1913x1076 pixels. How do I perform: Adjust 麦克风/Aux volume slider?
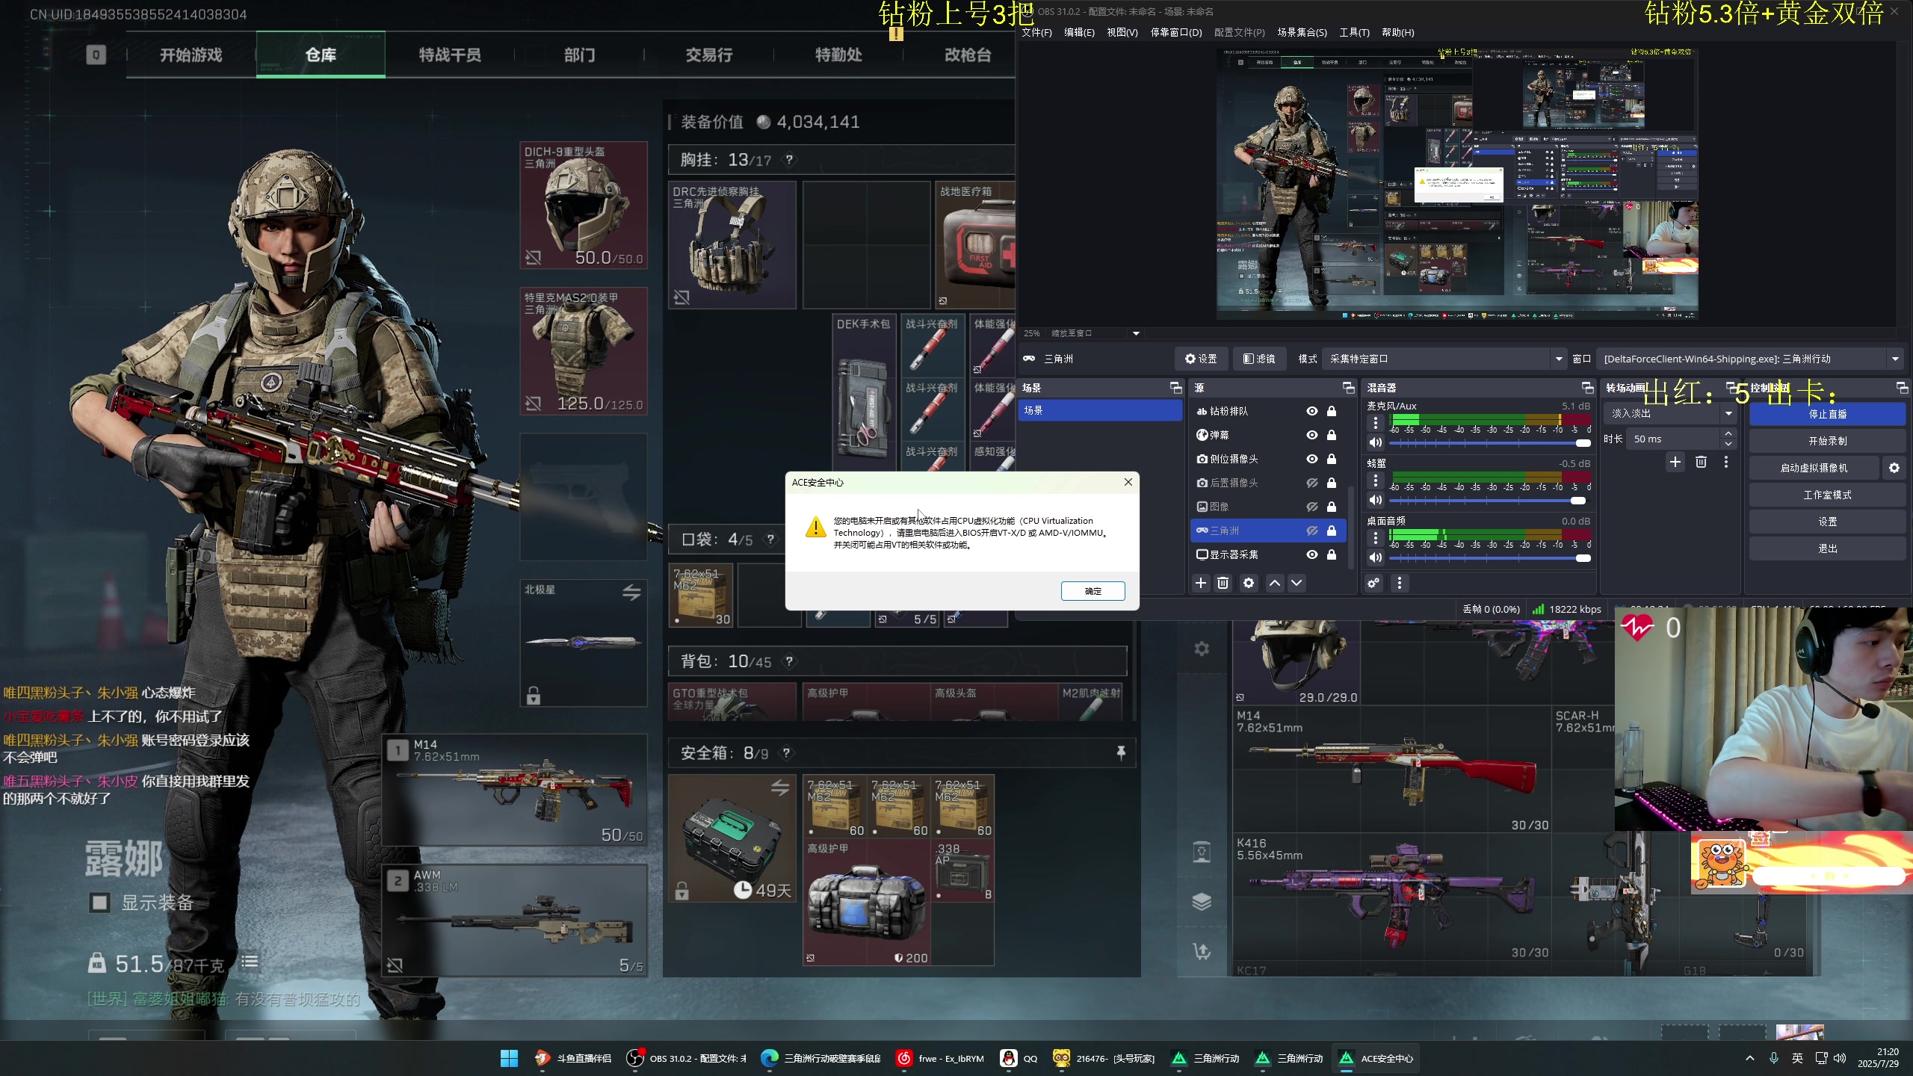(x=1490, y=442)
